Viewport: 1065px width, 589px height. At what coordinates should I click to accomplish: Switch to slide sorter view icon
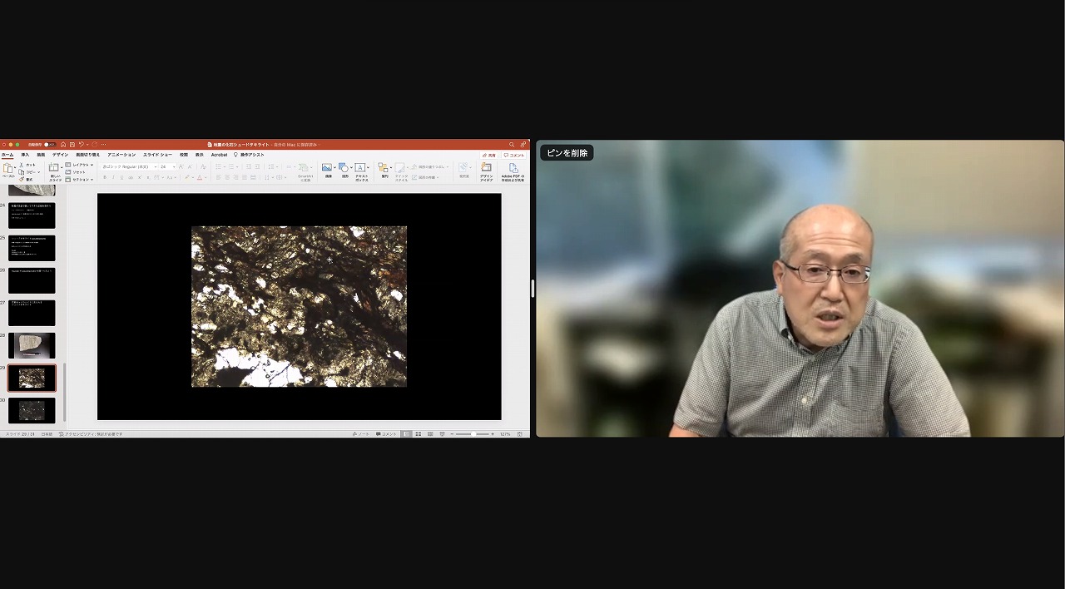click(419, 434)
